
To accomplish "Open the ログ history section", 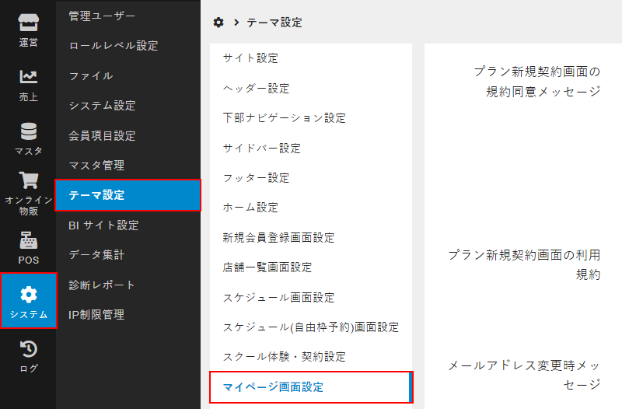I will coord(28,356).
